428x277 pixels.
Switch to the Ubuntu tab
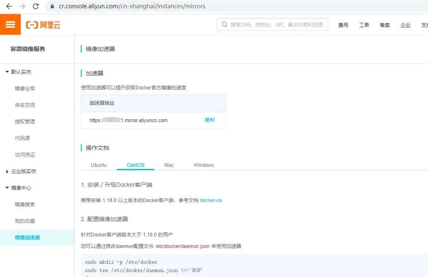pyautogui.click(x=99, y=165)
